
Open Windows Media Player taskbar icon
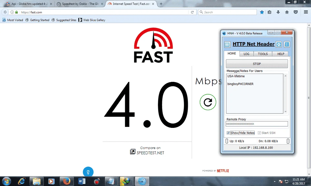(x=52, y=181)
